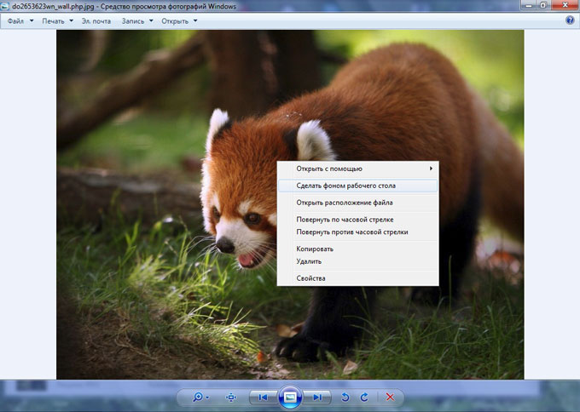
Task: Rotate image counterclockwise using toolbar arrow
Action: [x=345, y=398]
